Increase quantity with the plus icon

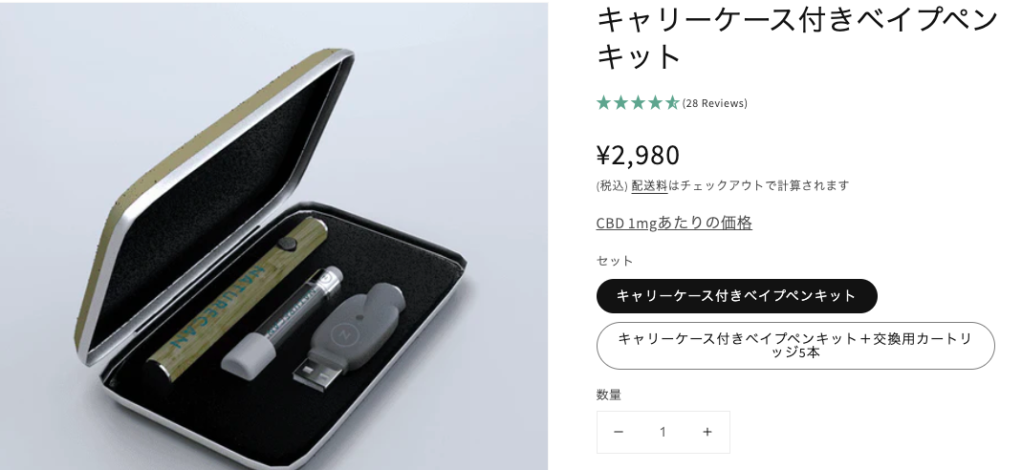(707, 432)
